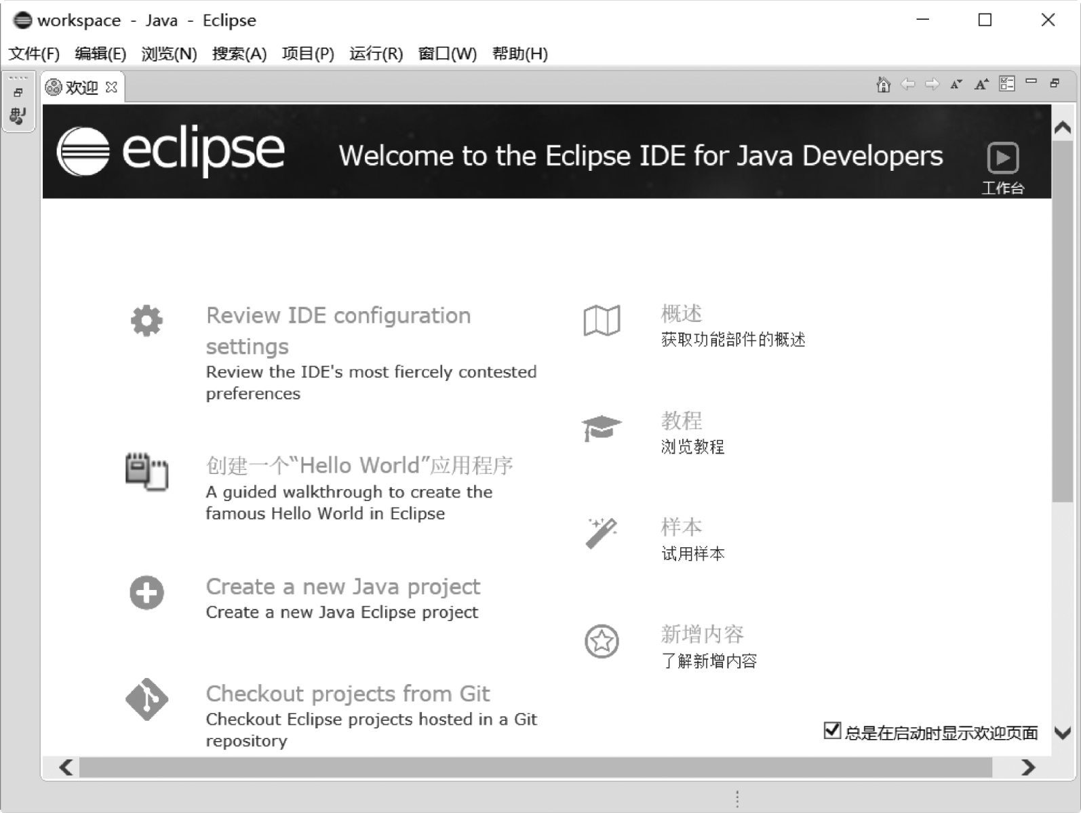
Task: Click the Git diamond checkout icon
Action: pos(146,699)
